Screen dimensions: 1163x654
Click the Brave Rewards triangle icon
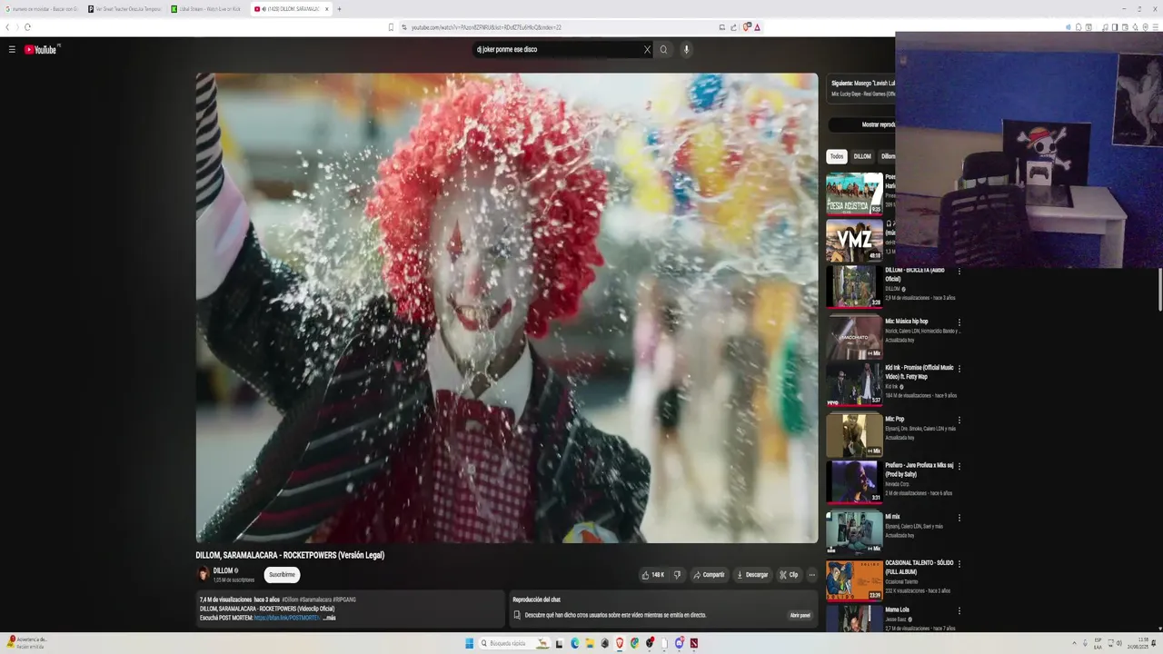coord(757,27)
